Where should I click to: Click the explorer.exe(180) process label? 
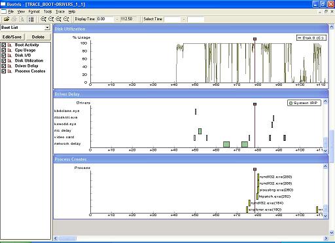click(x=265, y=210)
